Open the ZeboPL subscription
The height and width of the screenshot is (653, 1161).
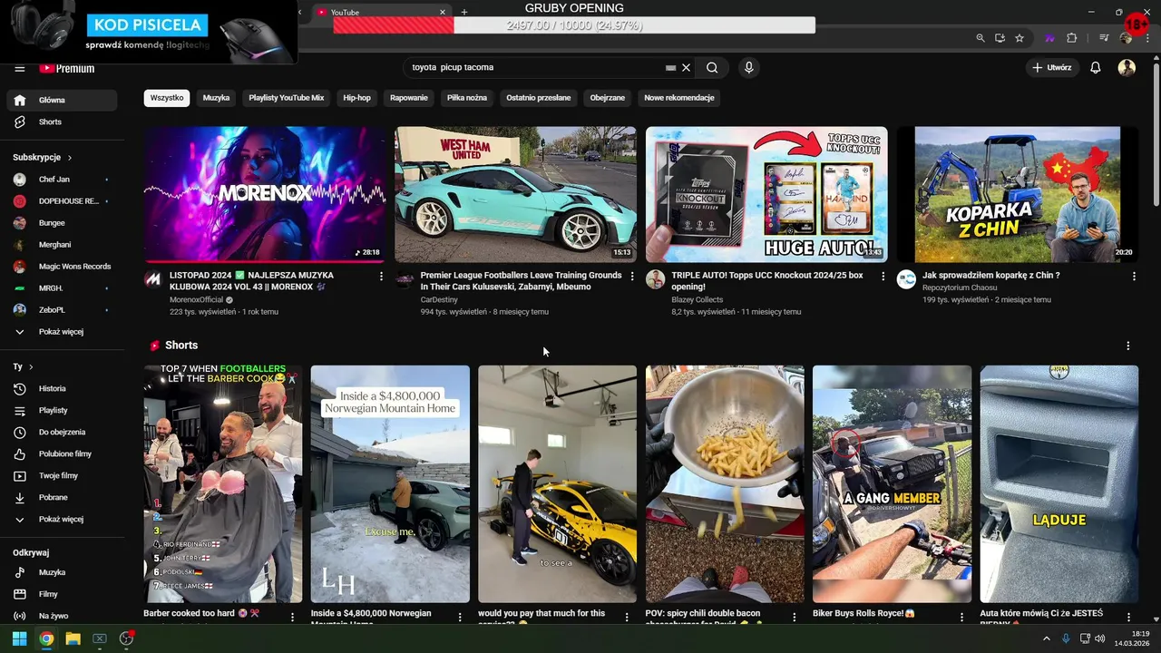click(x=62, y=310)
